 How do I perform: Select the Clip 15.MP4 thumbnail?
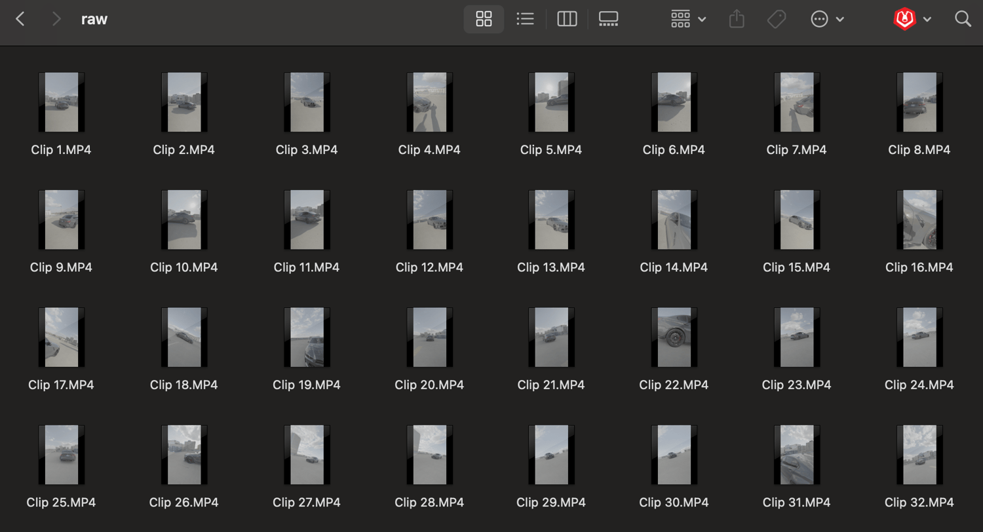coord(797,220)
